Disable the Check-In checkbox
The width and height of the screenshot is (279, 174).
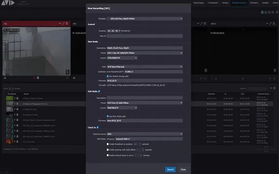(x=98, y=127)
